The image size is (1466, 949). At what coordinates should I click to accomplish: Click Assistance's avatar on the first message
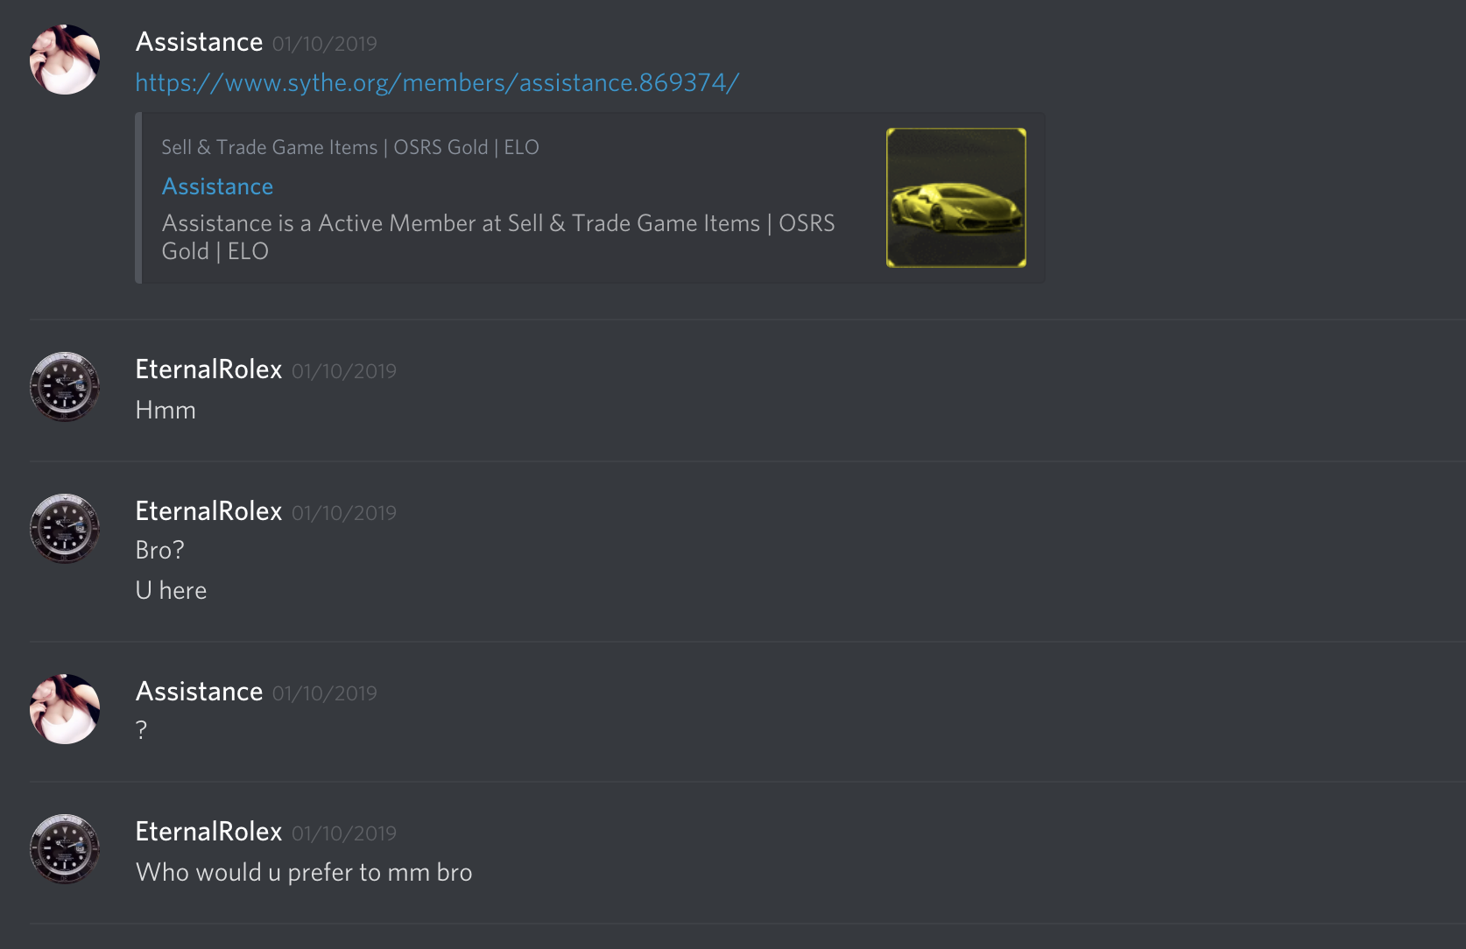[65, 60]
